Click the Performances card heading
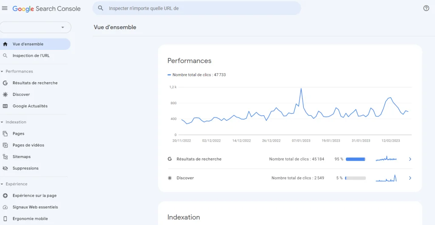The image size is (435, 225). point(189,61)
